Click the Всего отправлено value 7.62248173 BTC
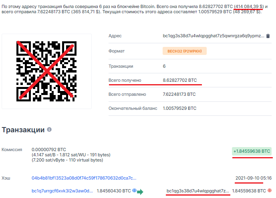Image resolution: width=276 pixels, height=198 pixels. click(x=179, y=95)
